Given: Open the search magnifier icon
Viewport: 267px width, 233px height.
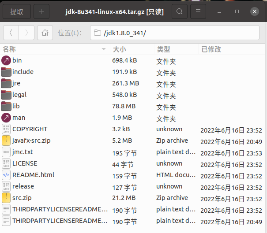Looking at the screenshot, I should pos(180,11).
